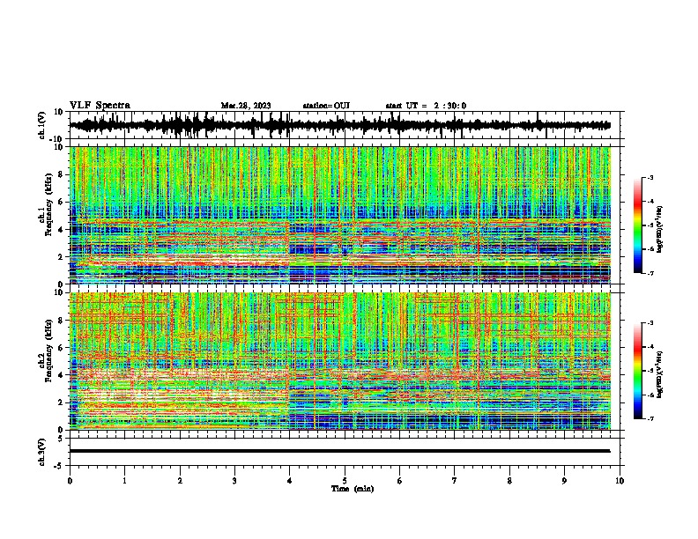Viewport: 698px width, 539px height.
Task: Click the "-3" label on ch.2 color bar
Action: [x=650, y=323]
